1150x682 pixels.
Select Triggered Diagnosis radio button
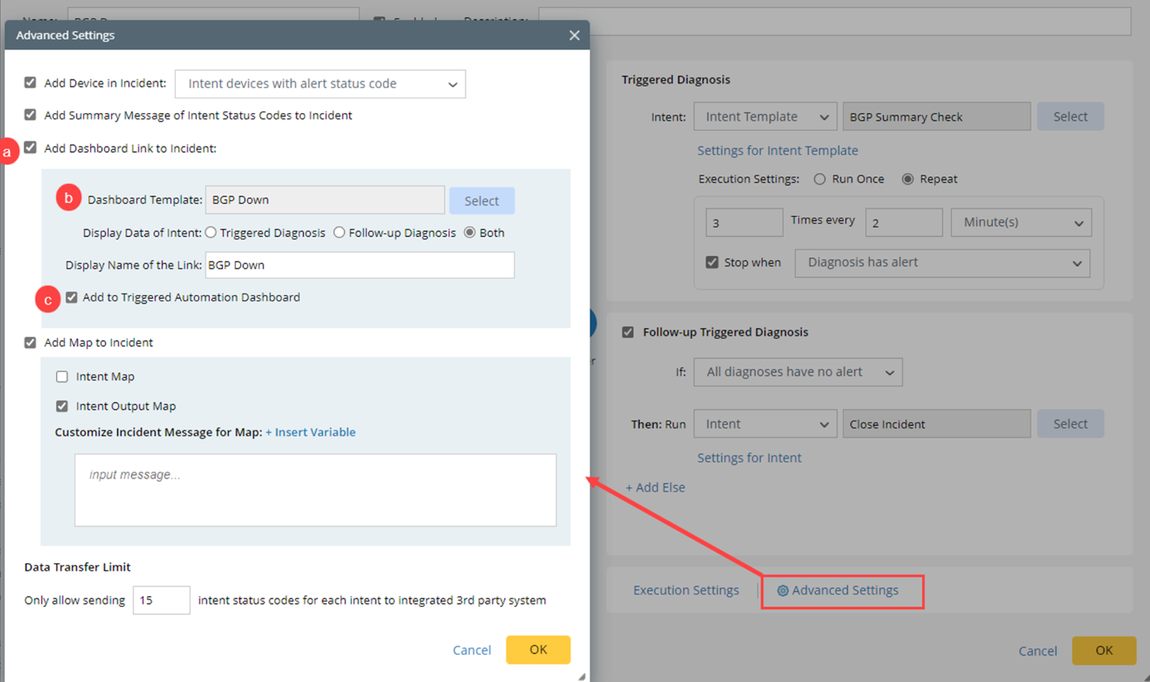[211, 233]
